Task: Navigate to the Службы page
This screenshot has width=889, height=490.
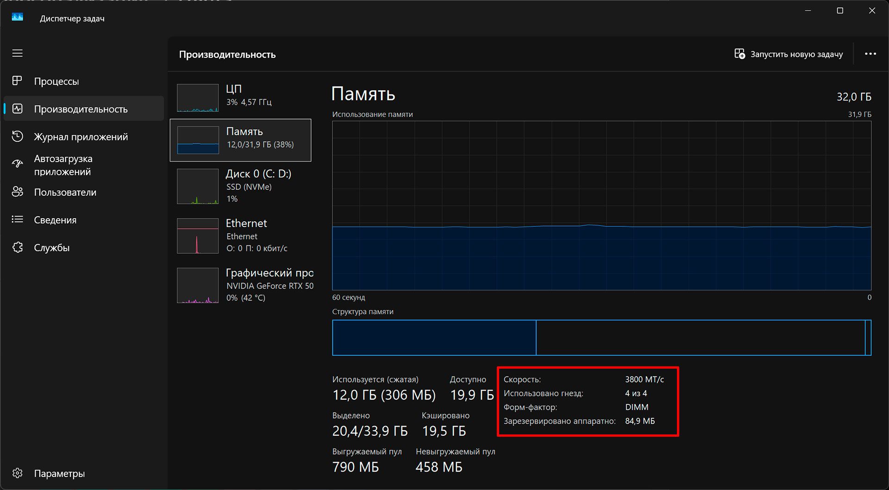Action: (84, 248)
